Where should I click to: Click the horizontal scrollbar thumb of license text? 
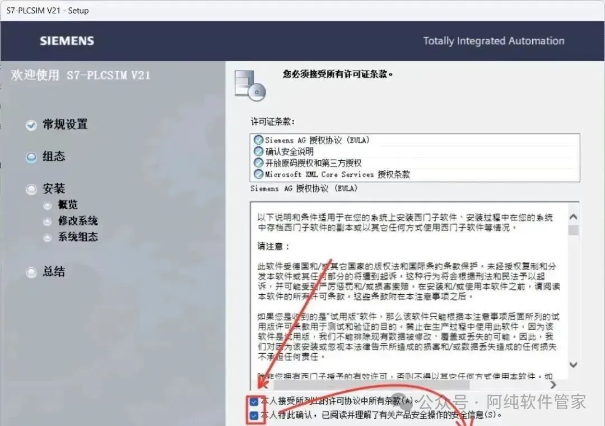pos(371,385)
